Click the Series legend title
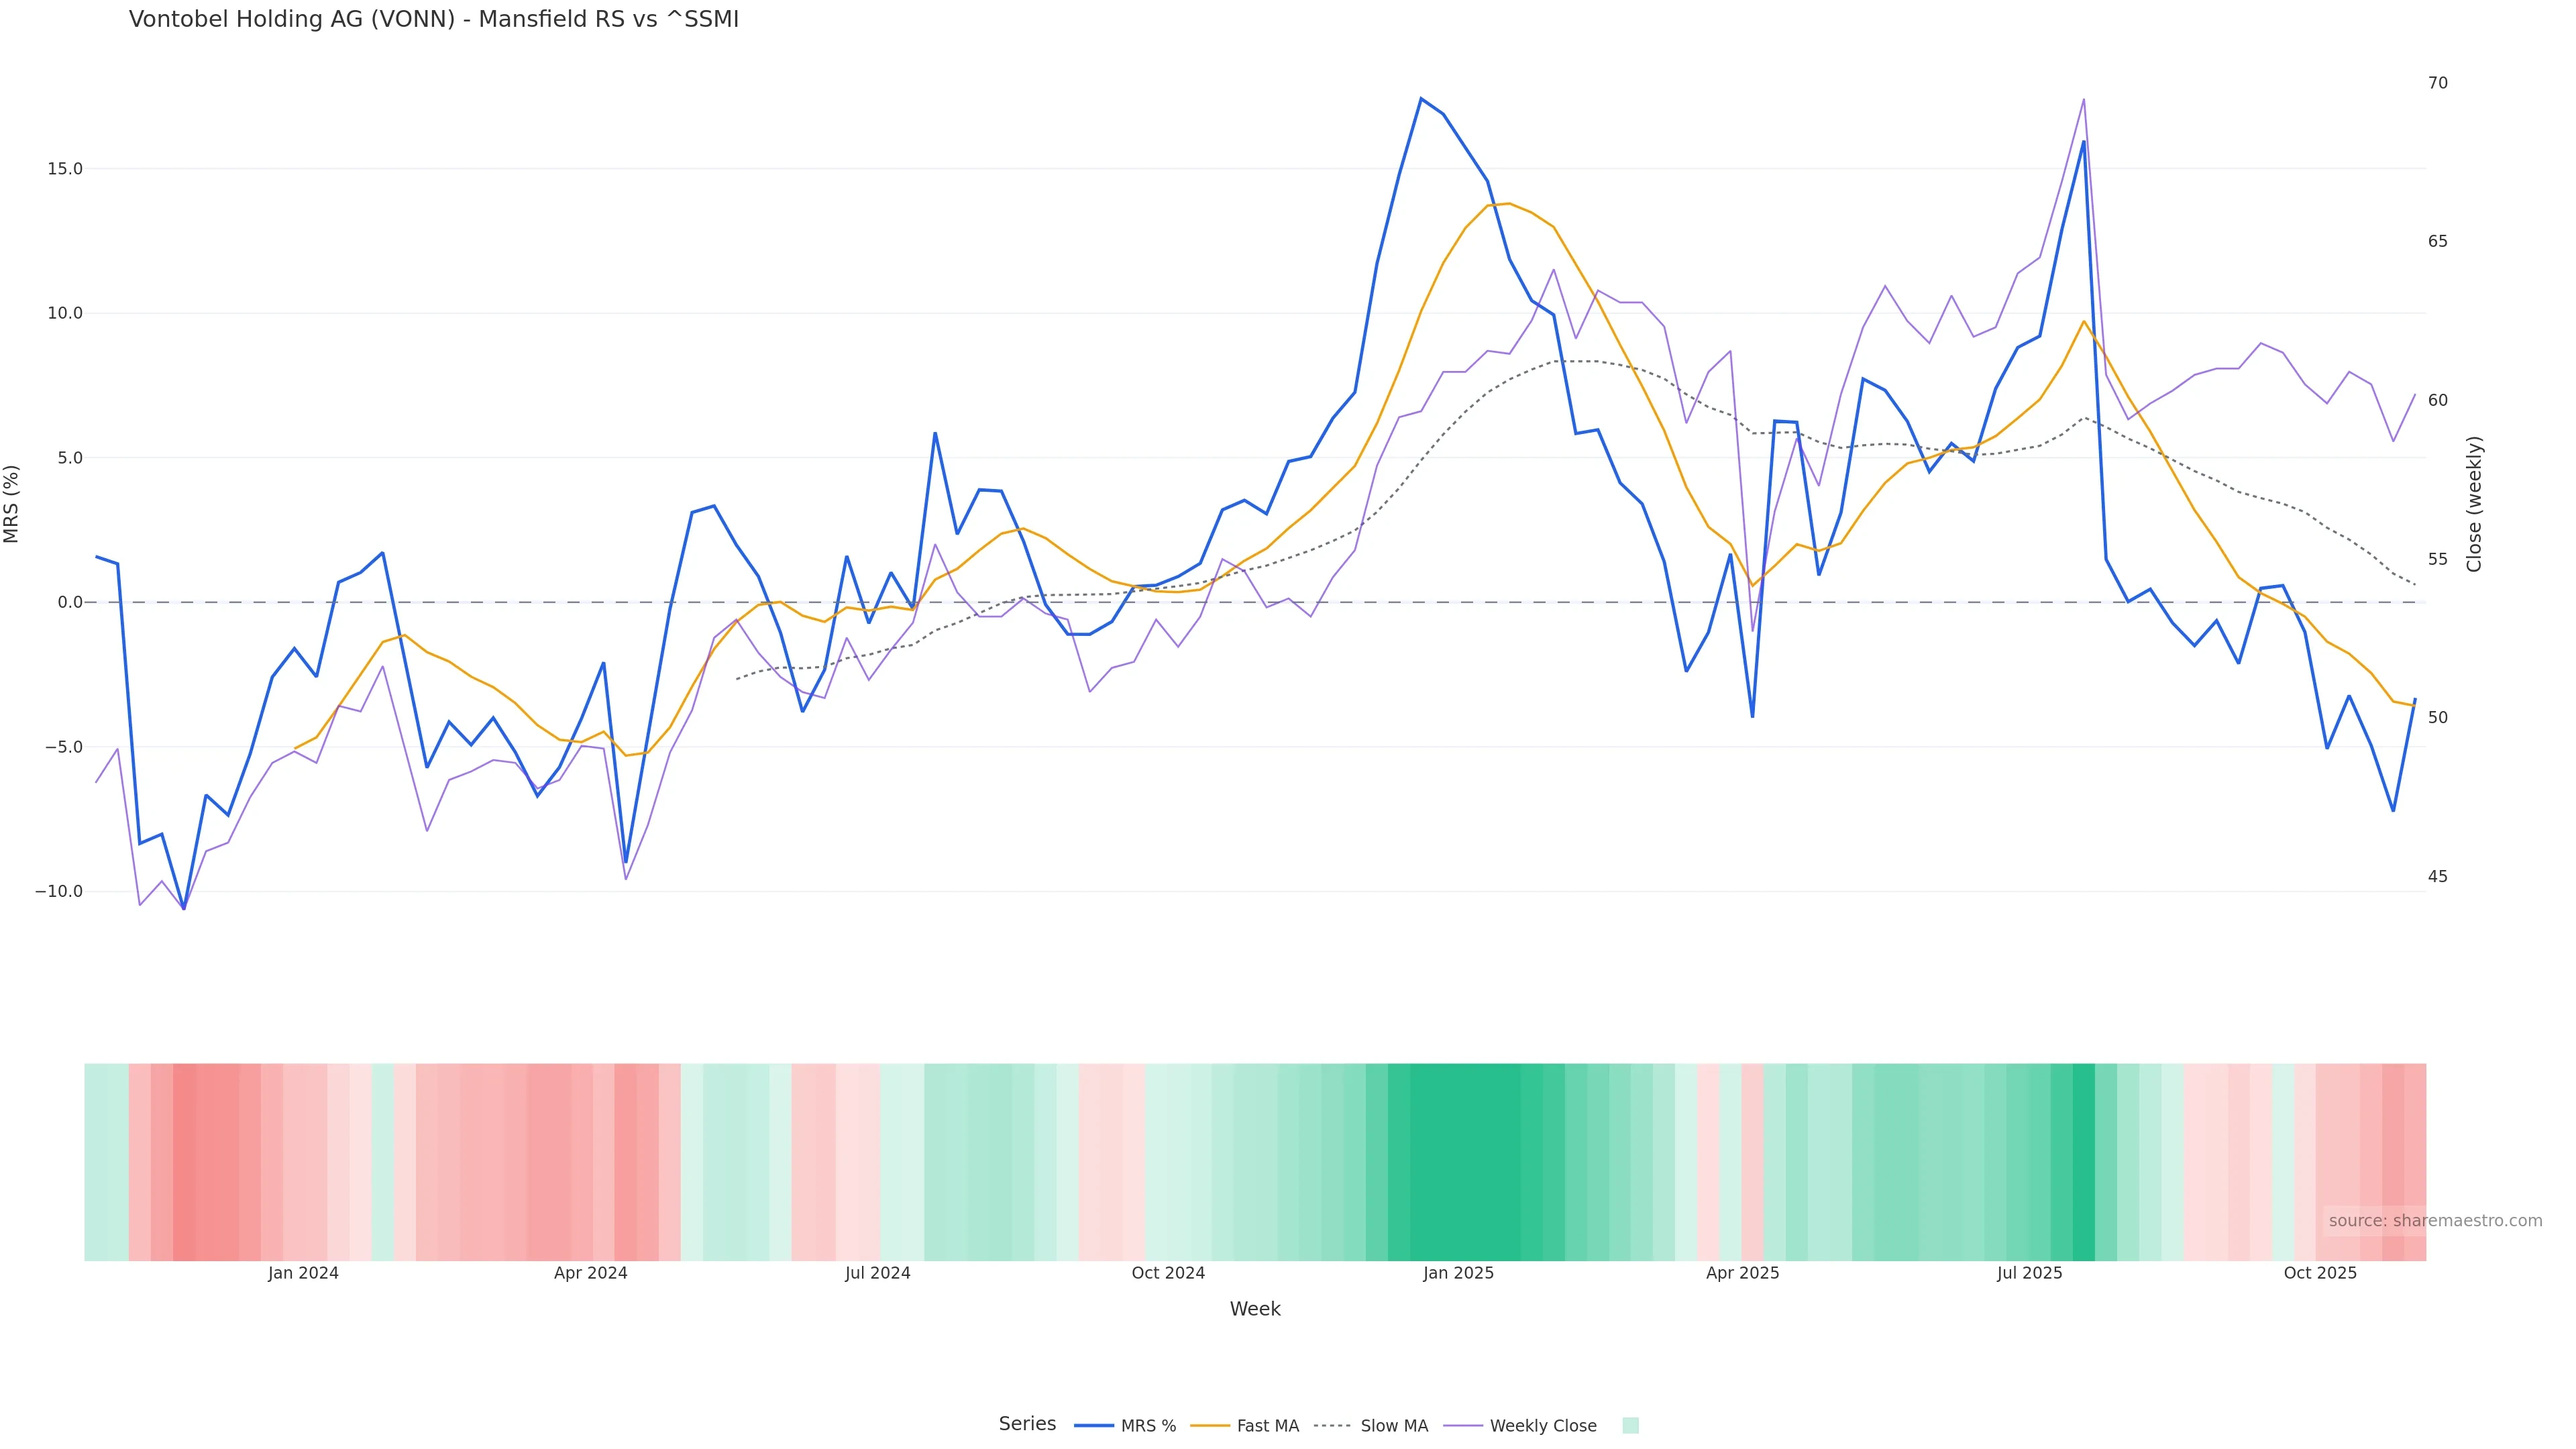 tap(1027, 1424)
